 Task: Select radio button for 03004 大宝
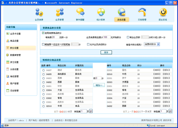[x=43, y=90]
